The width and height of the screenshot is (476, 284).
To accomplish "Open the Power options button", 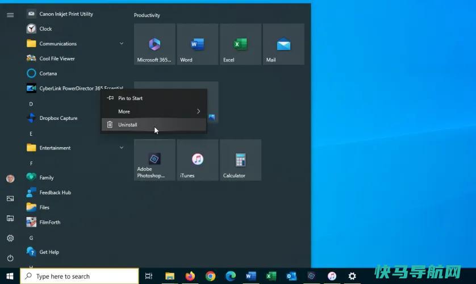I will click(10, 258).
